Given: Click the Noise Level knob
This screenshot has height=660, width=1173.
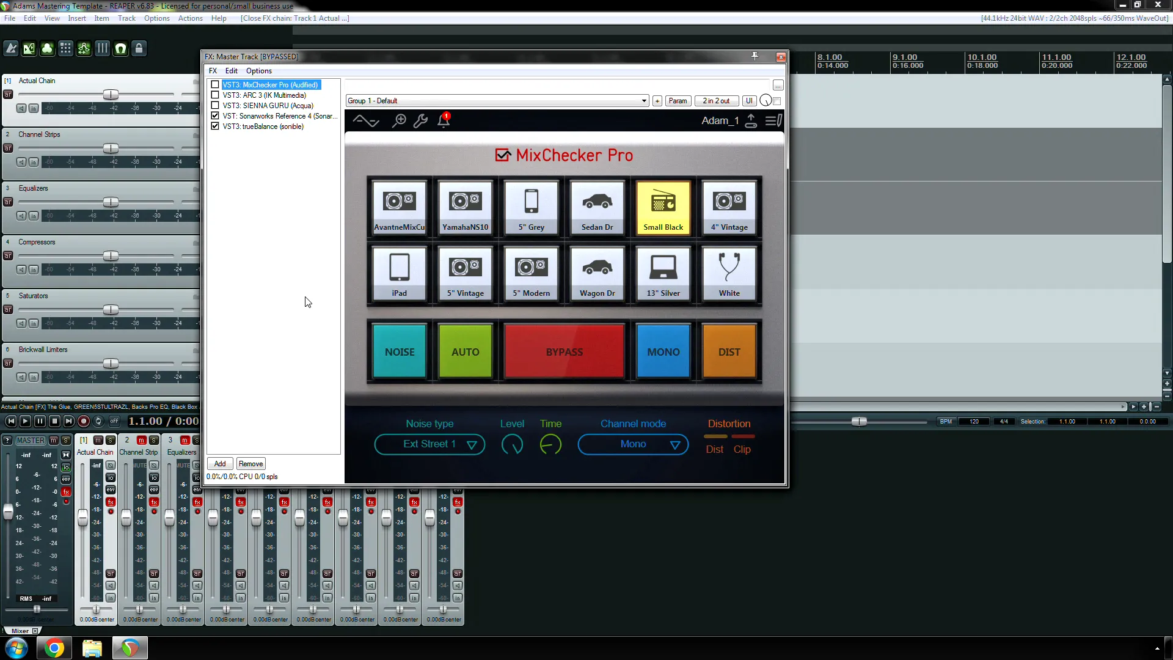Looking at the screenshot, I should coord(512,445).
